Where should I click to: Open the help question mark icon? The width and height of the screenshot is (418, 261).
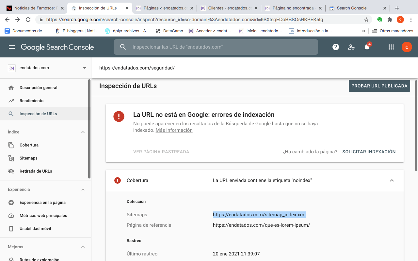click(335, 47)
